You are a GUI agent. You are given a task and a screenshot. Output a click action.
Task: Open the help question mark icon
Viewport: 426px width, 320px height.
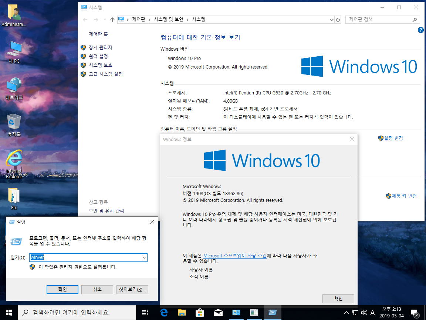click(420, 30)
